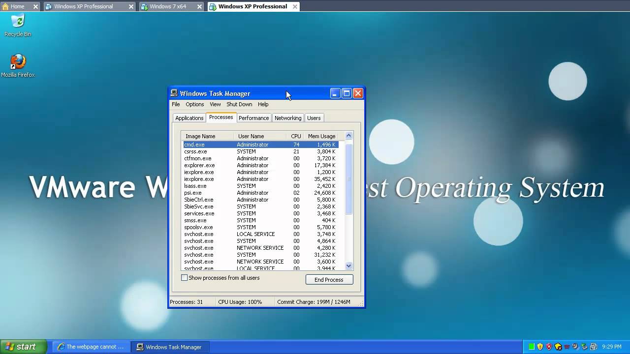
Task: Close the Home VMware tab
Action: 35,6
